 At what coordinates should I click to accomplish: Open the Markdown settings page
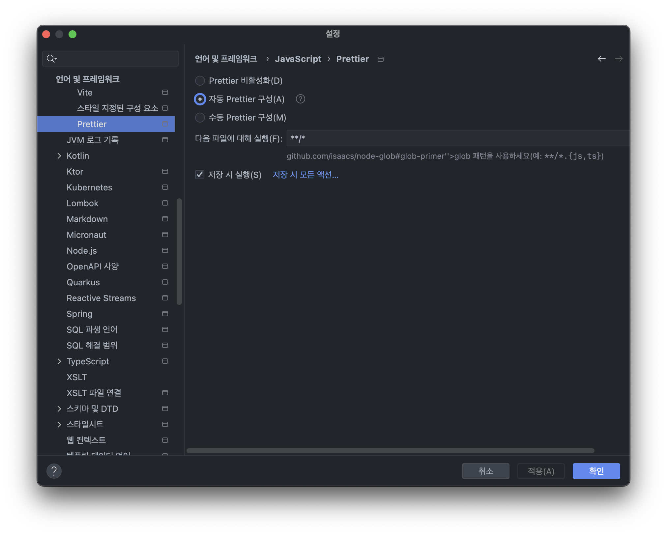point(87,219)
